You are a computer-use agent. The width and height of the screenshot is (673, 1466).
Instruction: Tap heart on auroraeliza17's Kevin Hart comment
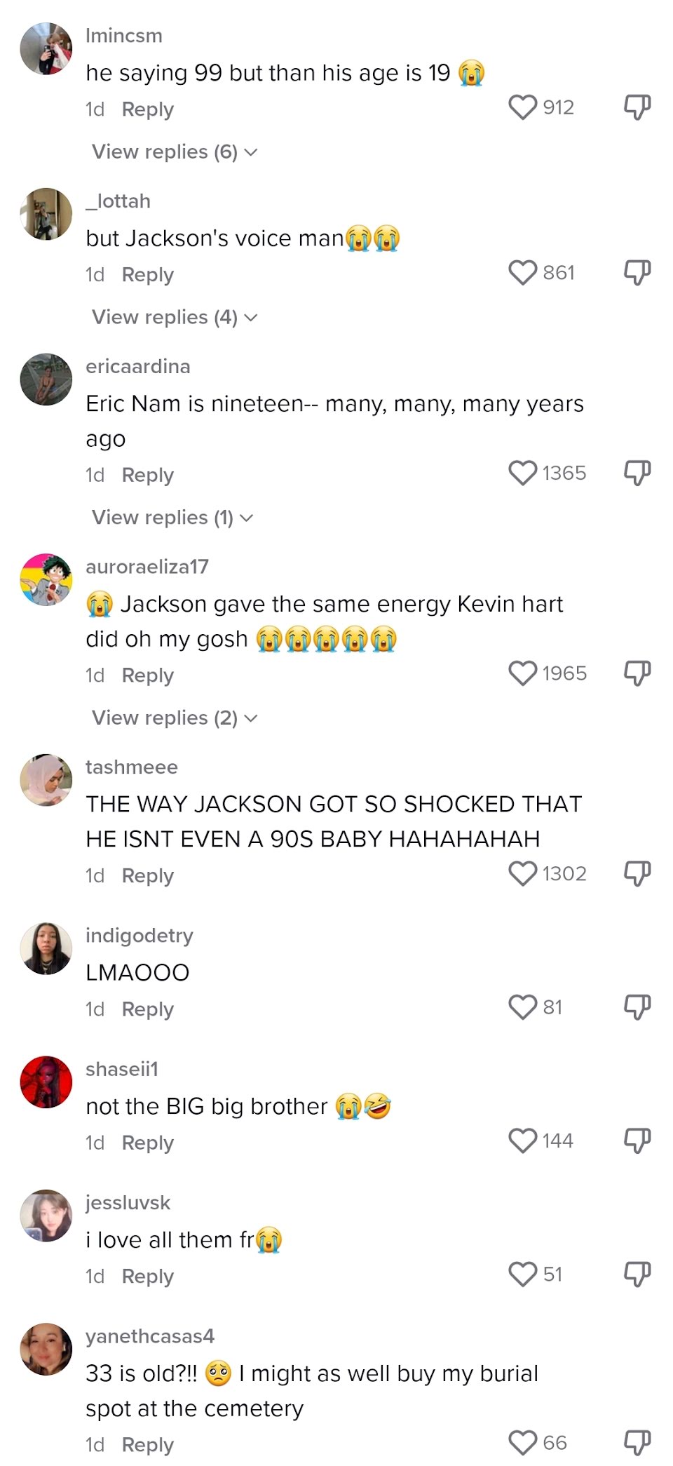click(x=522, y=673)
